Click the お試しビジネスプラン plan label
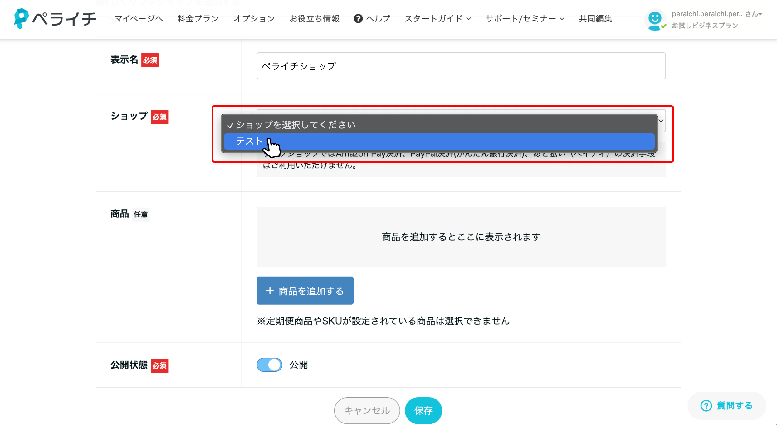The width and height of the screenshot is (777, 425). 705,26
